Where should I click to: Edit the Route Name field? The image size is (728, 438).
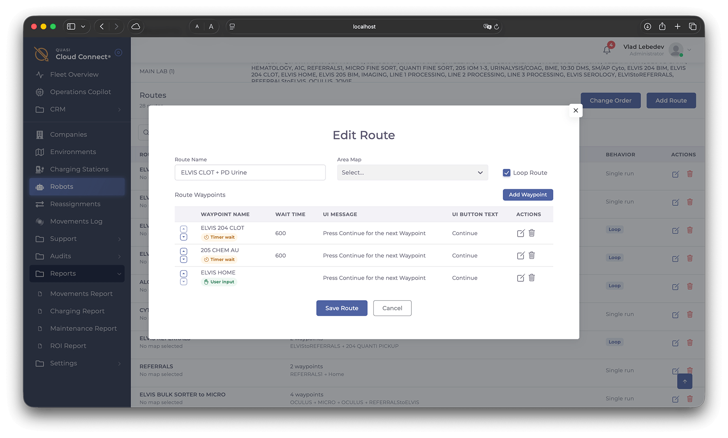[x=250, y=173]
